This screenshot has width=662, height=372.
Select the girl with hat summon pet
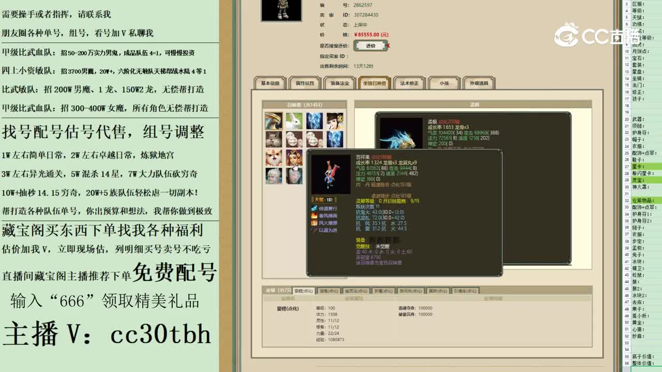point(335,121)
